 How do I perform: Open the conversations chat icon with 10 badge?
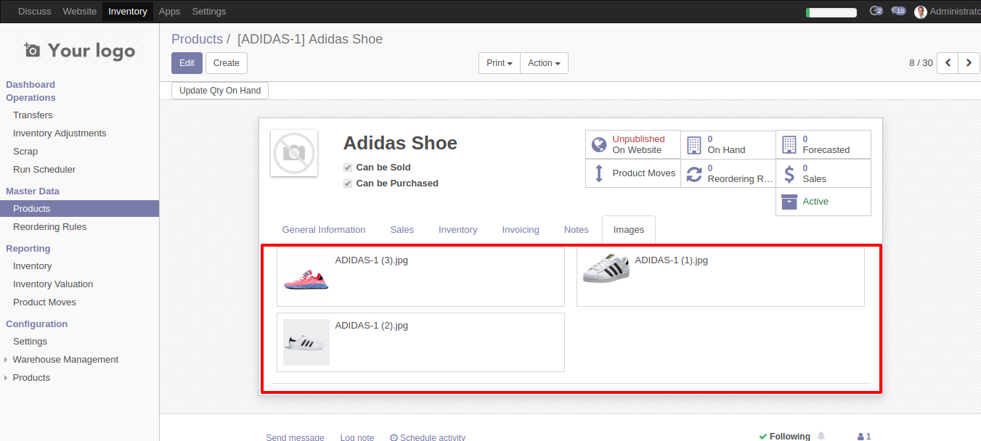(898, 12)
